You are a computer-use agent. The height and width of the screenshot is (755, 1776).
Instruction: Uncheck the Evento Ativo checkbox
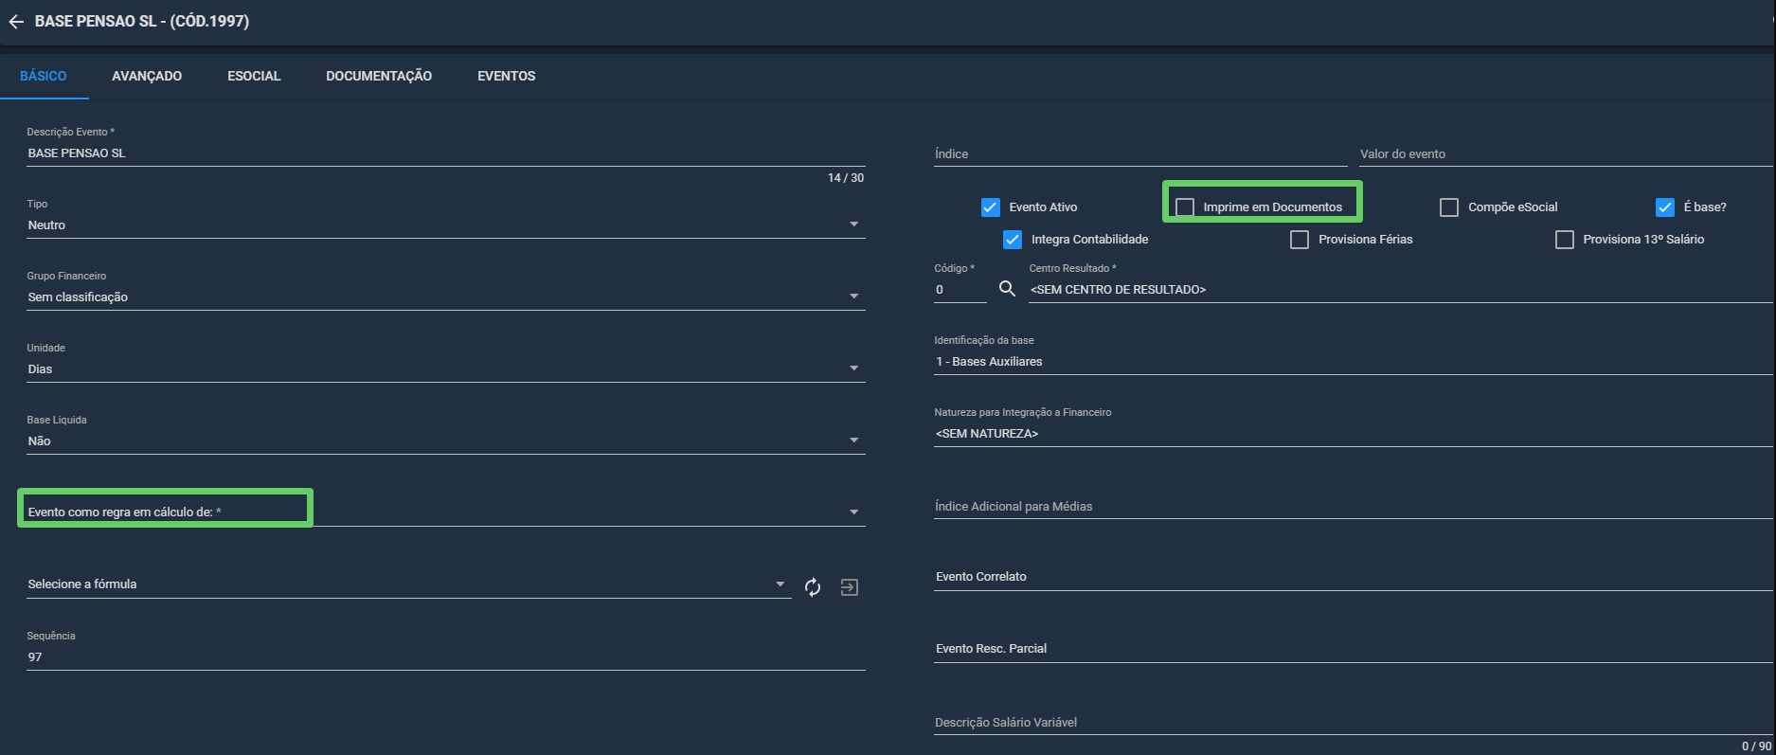(x=991, y=207)
